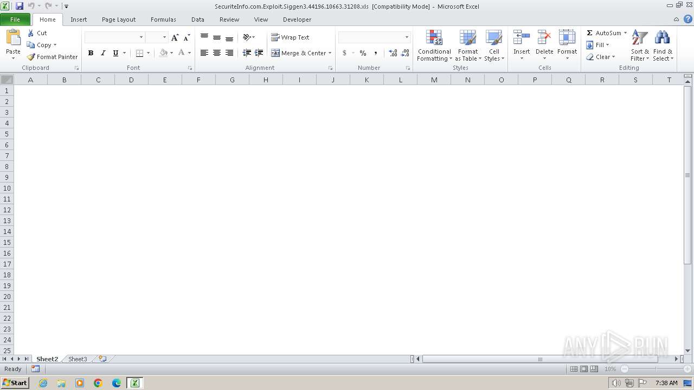Screen dimensions: 694x390
Task: Click the Font Color letter icon
Action: tap(182, 53)
